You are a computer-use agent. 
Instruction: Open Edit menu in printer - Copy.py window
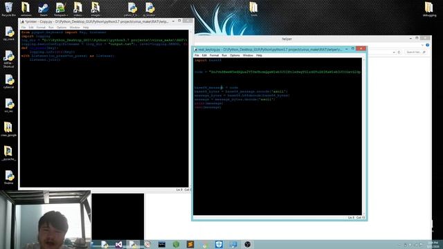click(31, 28)
